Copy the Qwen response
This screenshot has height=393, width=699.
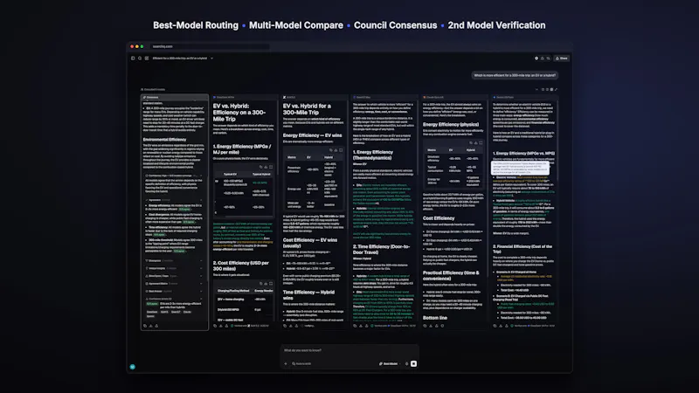click(x=355, y=326)
